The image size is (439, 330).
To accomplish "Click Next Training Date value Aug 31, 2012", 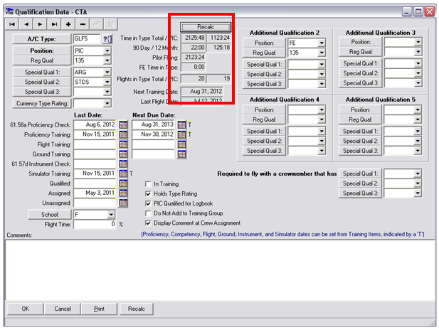I will (x=202, y=91).
